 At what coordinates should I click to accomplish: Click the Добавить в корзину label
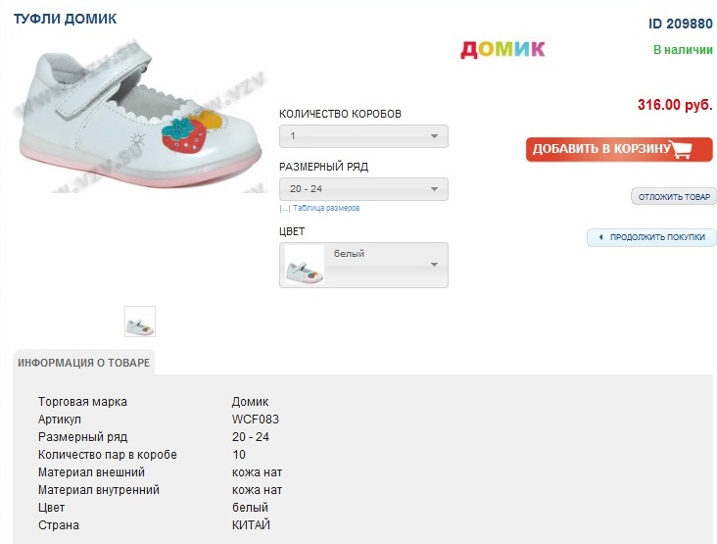599,149
